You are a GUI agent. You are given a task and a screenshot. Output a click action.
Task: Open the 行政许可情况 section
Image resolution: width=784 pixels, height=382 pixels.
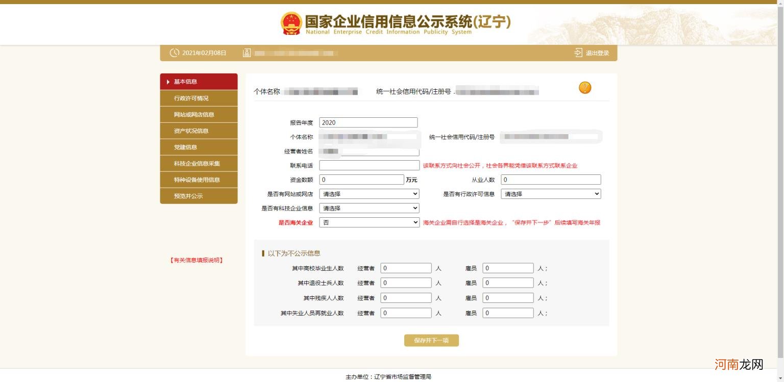click(199, 98)
